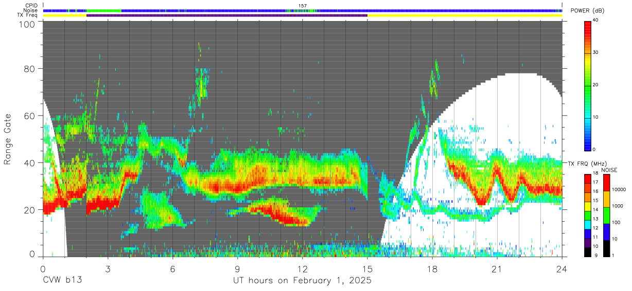The height and width of the screenshot is (291, 632).
Task: Click the x-axis tick label 9
Action: pos(237,269)
